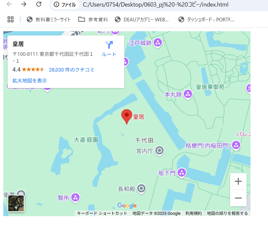Select the 本丸跡 landmark marker
The height and width of the screenshot is (246, 268).
pyautogui.click(x=188, y=94)
